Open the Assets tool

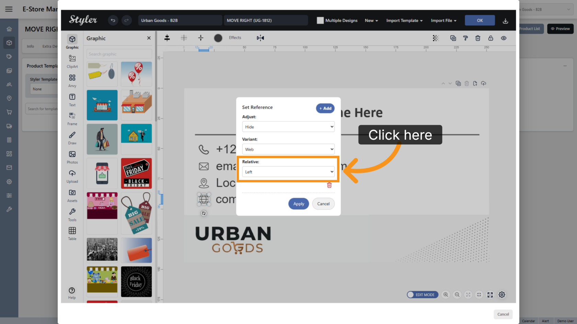(x=72, y=195)
